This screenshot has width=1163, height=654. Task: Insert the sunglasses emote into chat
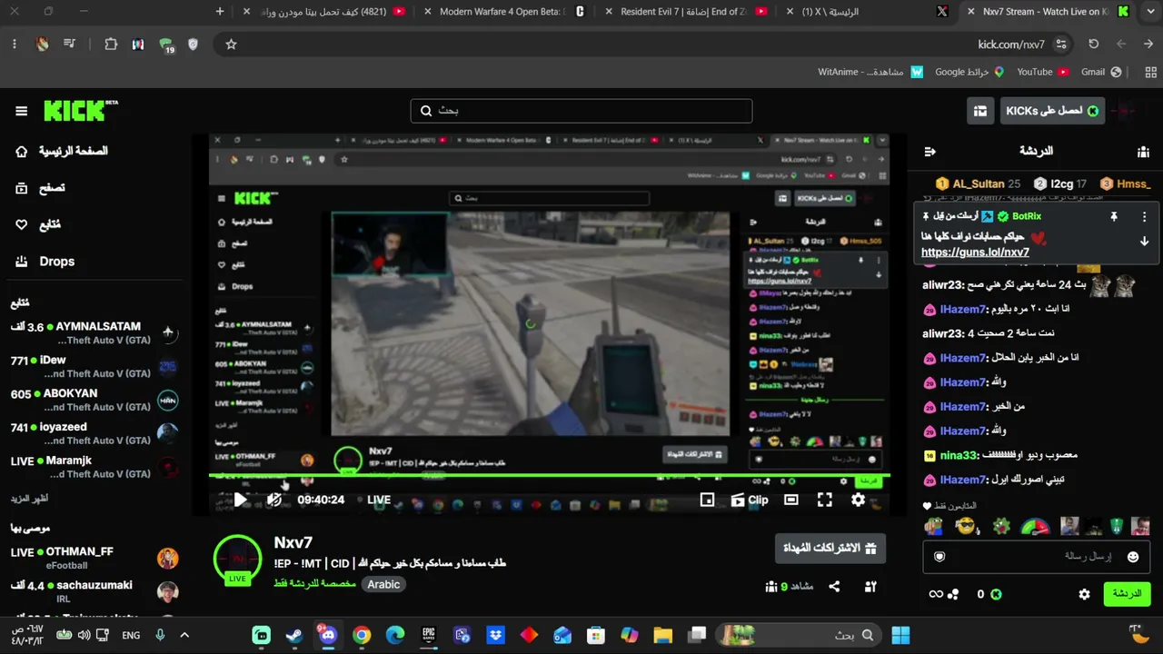click(x=967, y=526)
